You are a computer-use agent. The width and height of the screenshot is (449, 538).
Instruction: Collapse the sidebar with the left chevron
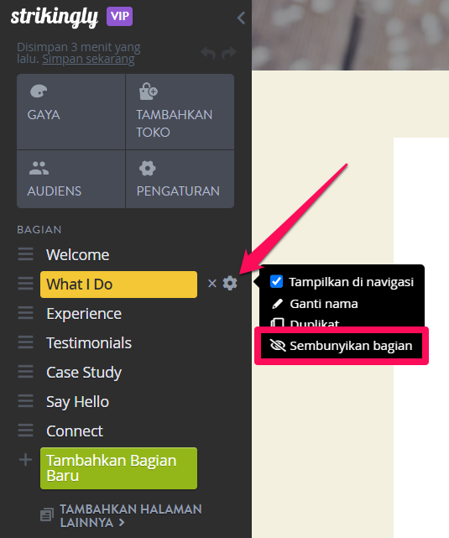click(241, 18)
